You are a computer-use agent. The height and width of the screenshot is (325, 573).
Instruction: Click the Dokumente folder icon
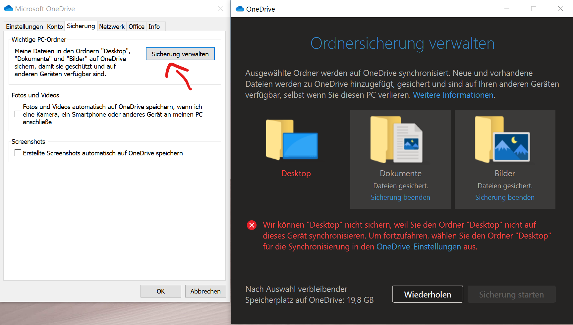point(396,139)
